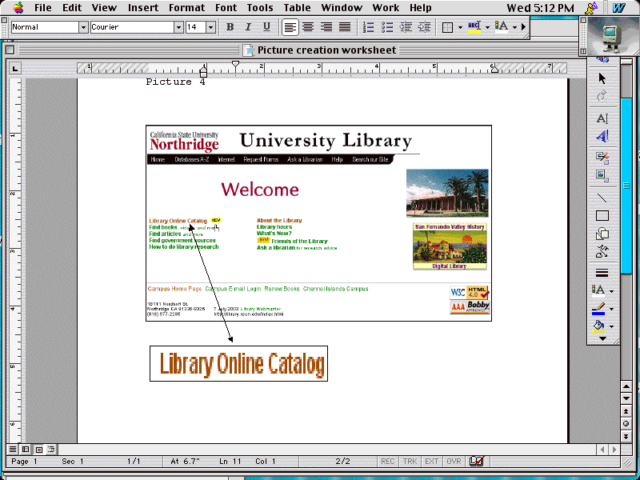Toggle Italic formatting
Viewport: 640px width, 480px height.
[248, 27]
